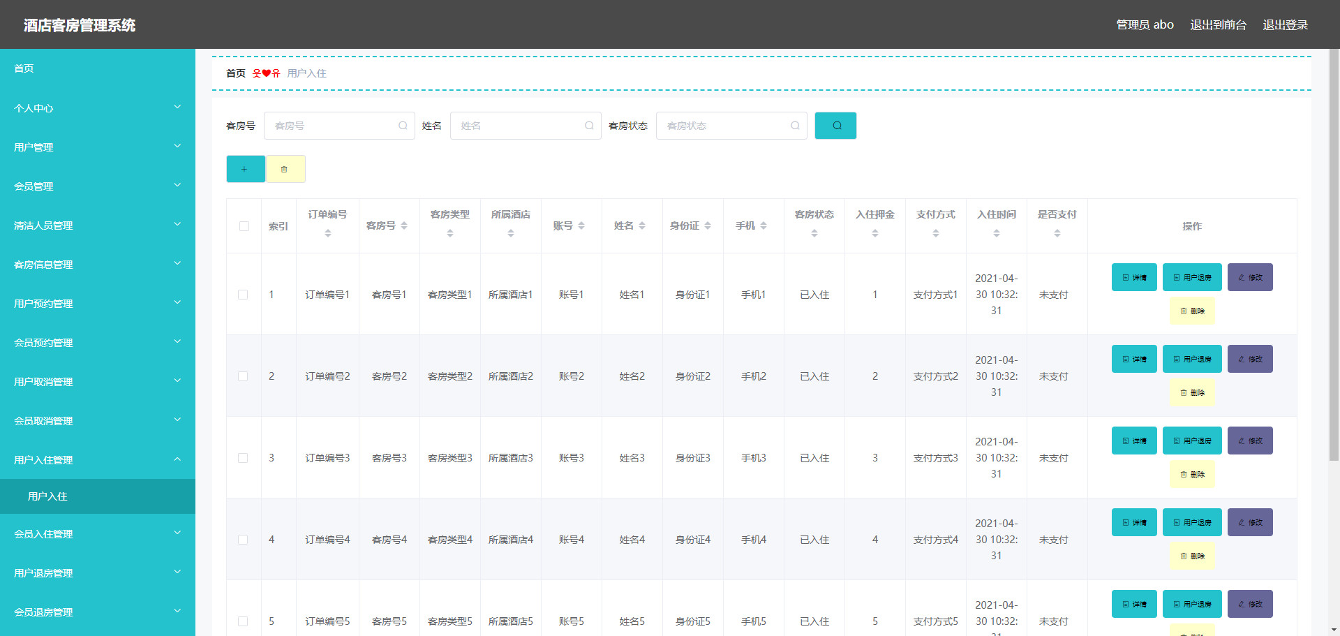
Task: Focus the 客房号 search input
Action: [x=339, y=126]
